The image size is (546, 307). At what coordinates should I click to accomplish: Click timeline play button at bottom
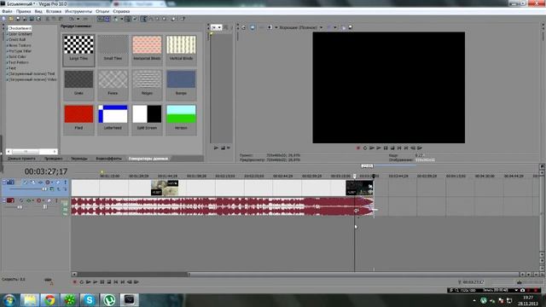(x=95, y=282)
